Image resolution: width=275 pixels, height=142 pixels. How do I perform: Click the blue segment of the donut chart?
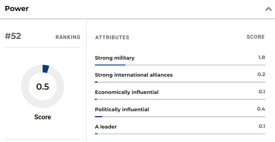pyautogui.click(x=45, y=69)
